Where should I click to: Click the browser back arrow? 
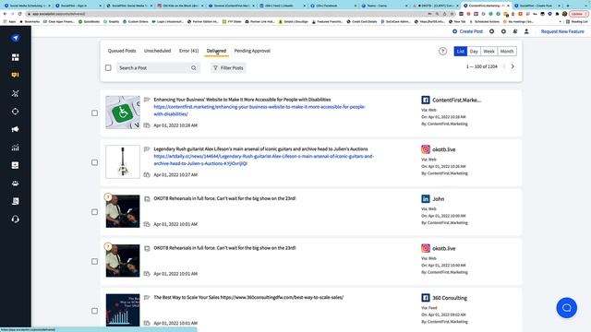click(5, 14)
